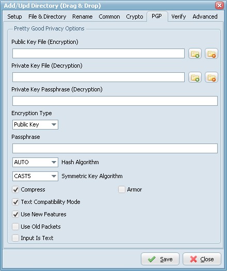
Task: Expand the Hash Algorithm AUTO dropdown
Action: 35,162
